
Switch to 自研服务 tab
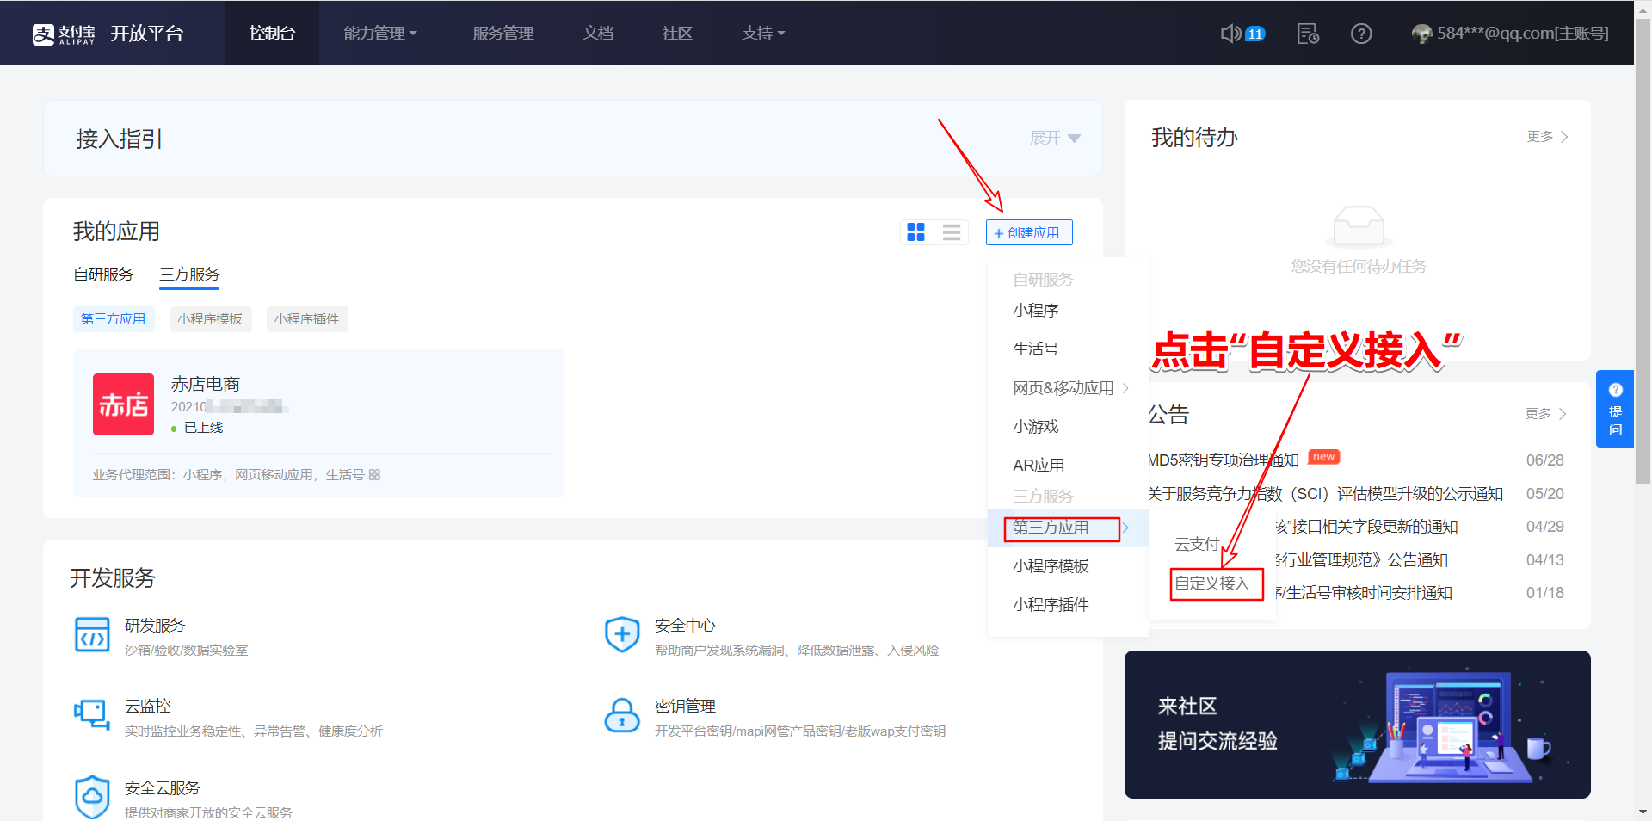103,275
